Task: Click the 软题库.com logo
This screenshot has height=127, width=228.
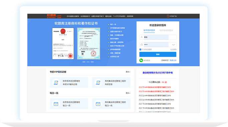Action: pyautogui.click(x=54, y=16)
